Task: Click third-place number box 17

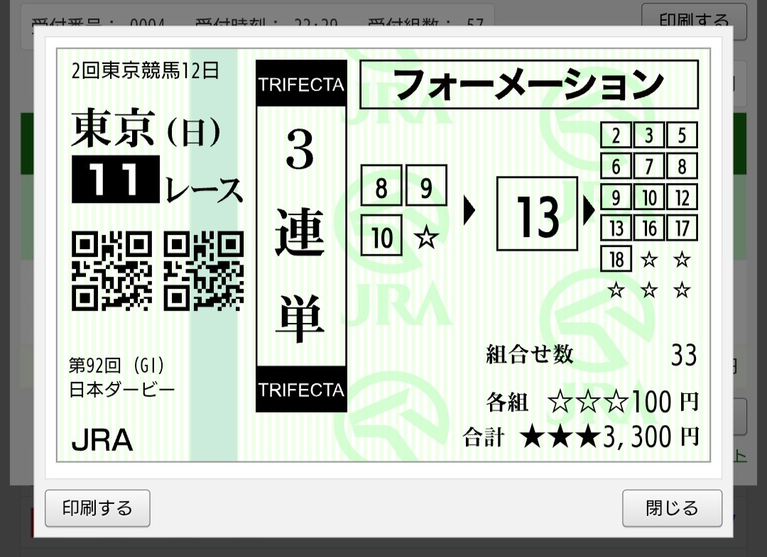Action: 682,228
